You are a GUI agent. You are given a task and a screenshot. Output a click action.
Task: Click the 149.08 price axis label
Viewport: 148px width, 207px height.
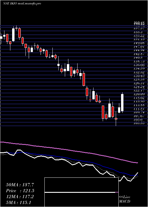(139, 43)
